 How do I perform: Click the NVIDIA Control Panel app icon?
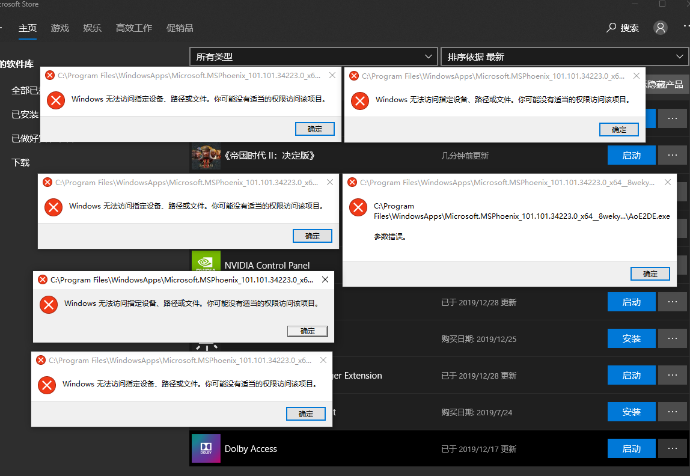[x=206, y=261]
